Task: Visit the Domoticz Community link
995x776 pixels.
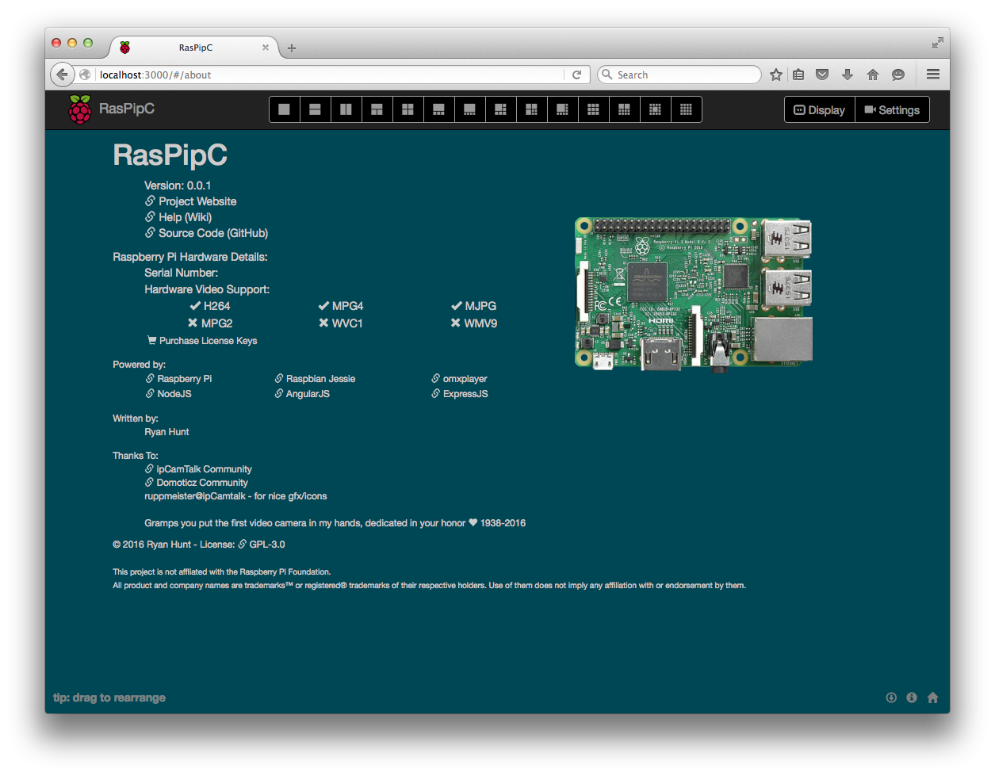Action: coord(196,483)
